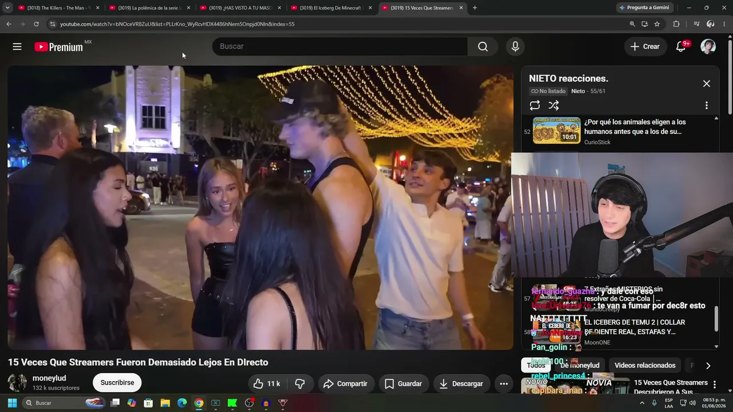733x412 pixels.
Task: Open playlist three-dot options menu
Action: point(706,105)
